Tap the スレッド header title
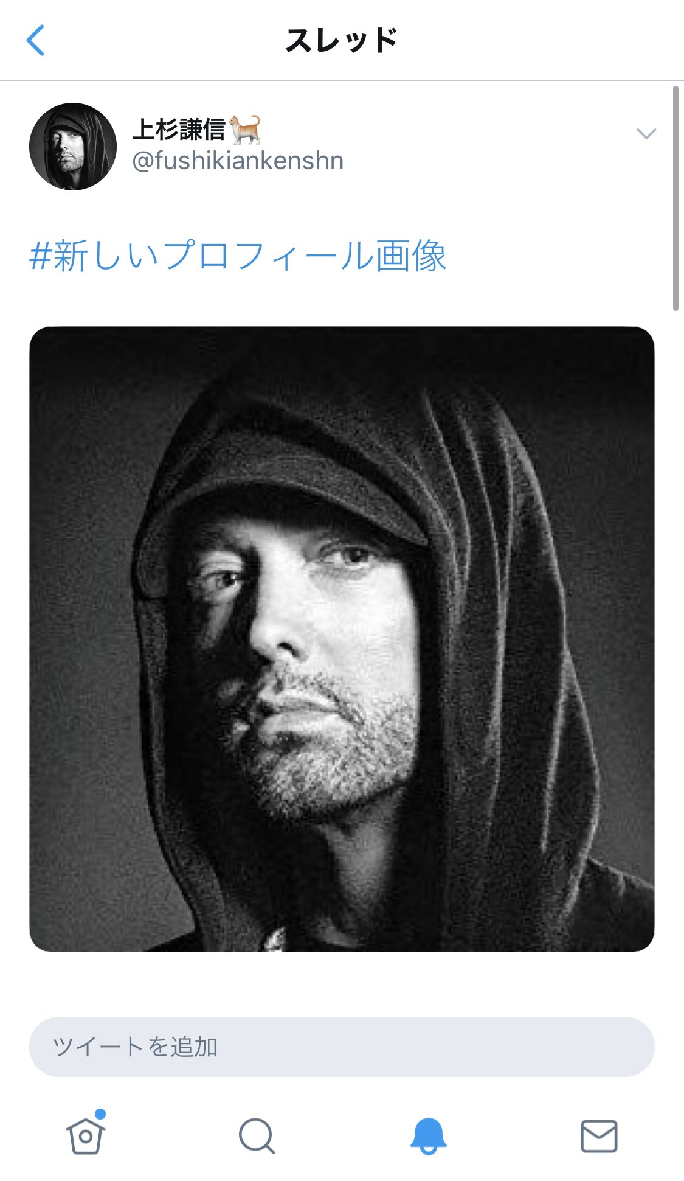The height and width of the screenshot is (1181, 684). click(x=342, y=40)
